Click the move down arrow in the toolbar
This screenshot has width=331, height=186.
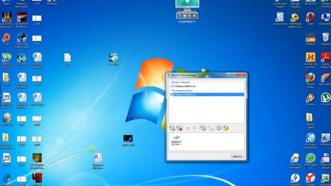(194, 128)
